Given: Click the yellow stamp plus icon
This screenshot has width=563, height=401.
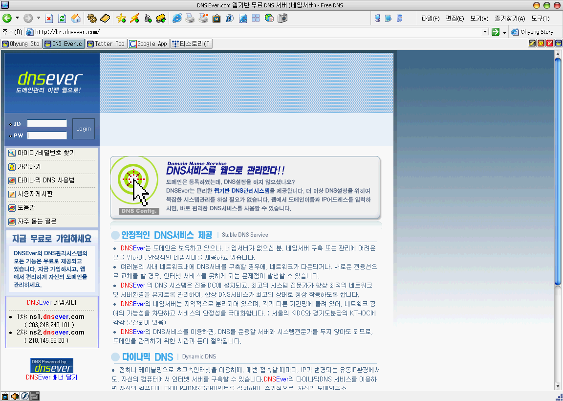Looking at the screenshot, I should 161,18.
